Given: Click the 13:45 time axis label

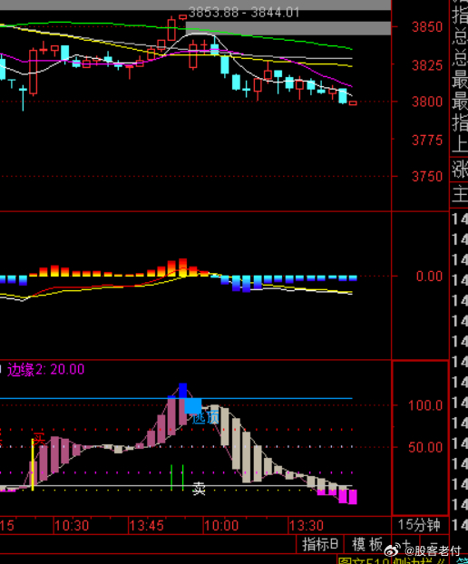Looking at the screenshot, I should tap(146, 526).
